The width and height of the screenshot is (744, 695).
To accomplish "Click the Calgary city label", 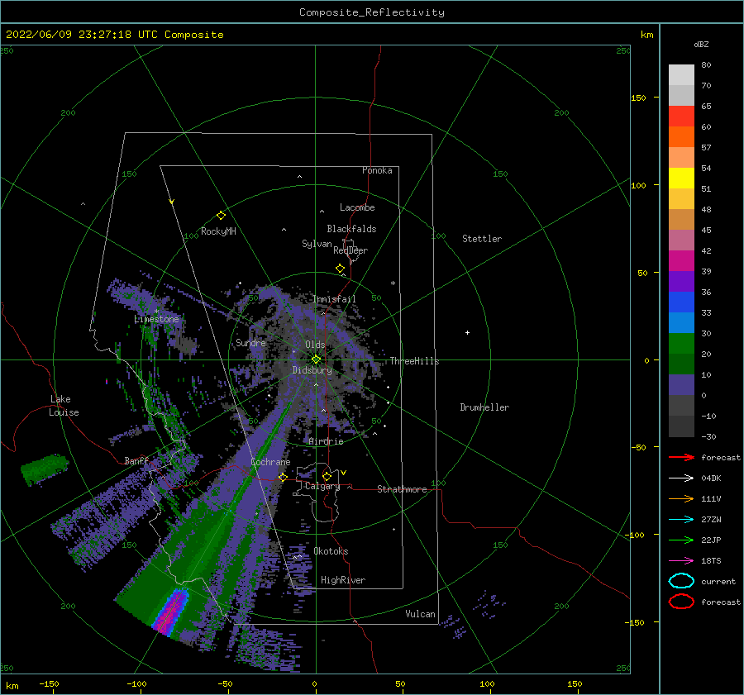I will pos(322,486).
